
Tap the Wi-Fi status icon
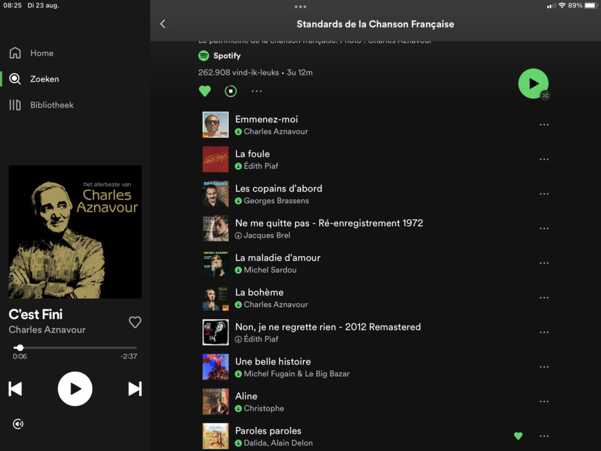(x=562, y=5)
